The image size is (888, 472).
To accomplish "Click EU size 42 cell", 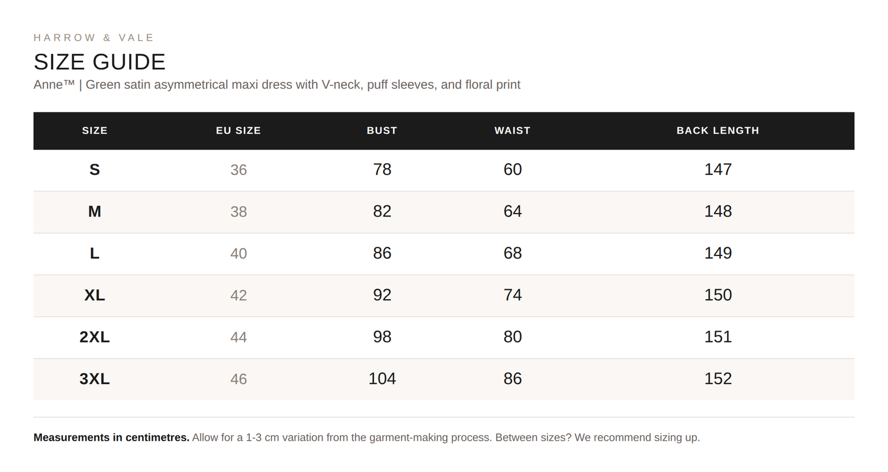I will tap(239, 295).
